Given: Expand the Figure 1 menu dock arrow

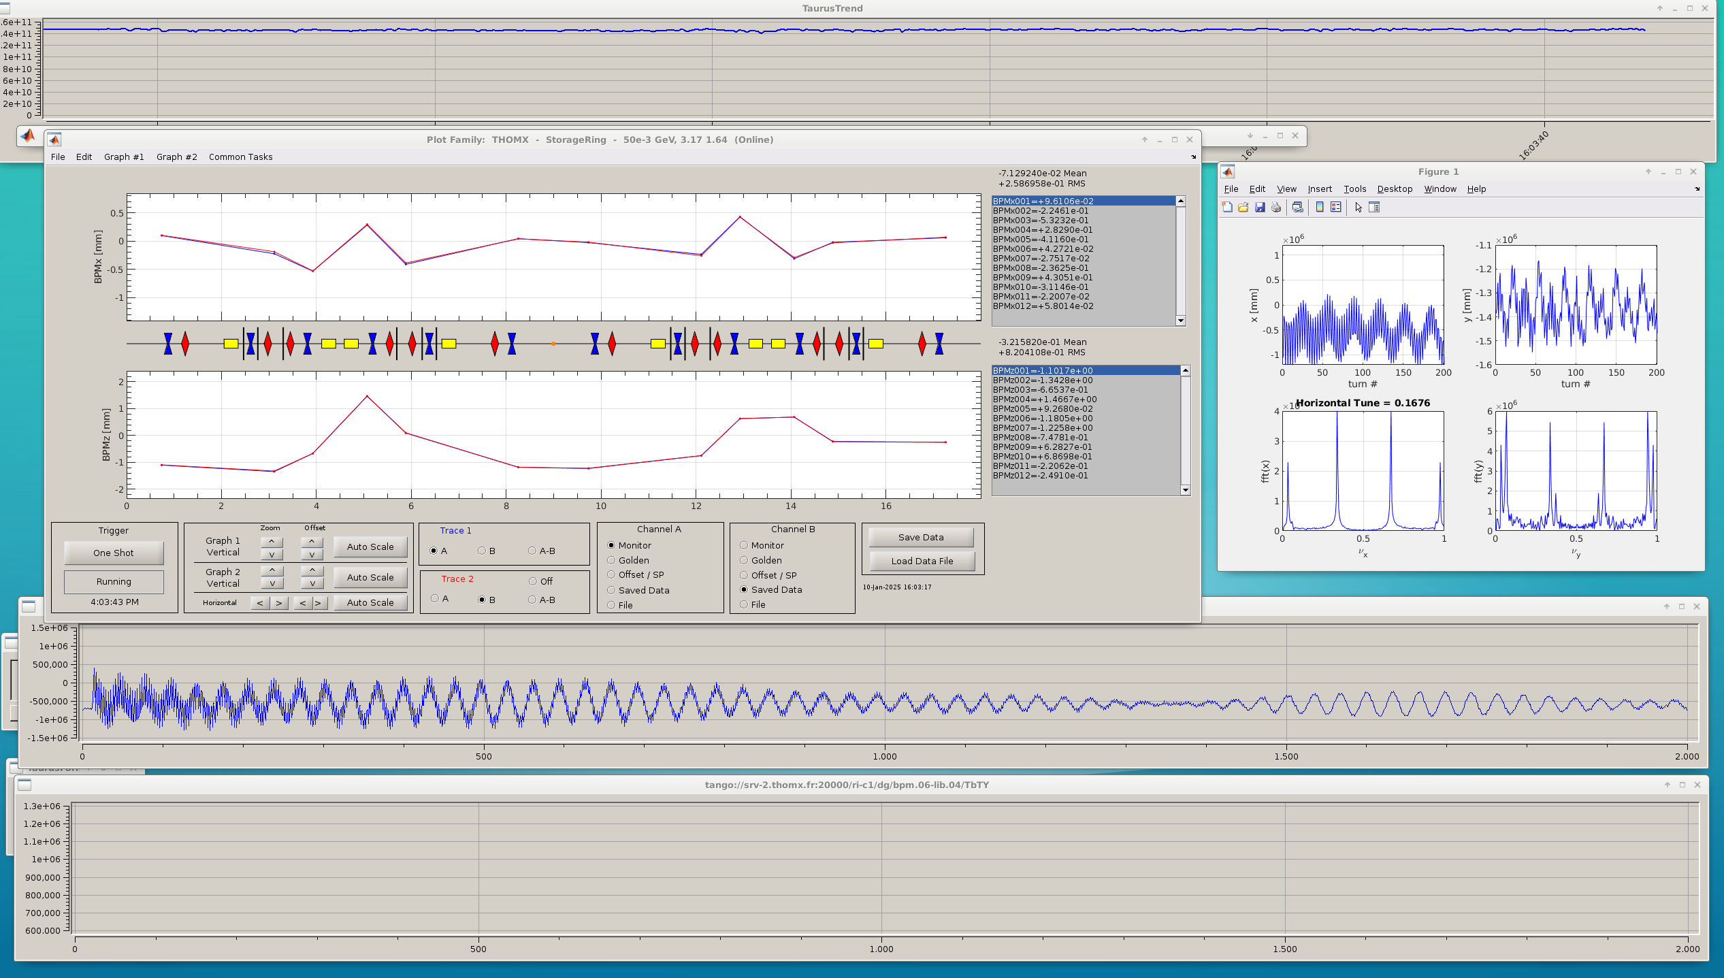Looking at the screenshot, I should pyautogui.click(x=1696, y=189).
